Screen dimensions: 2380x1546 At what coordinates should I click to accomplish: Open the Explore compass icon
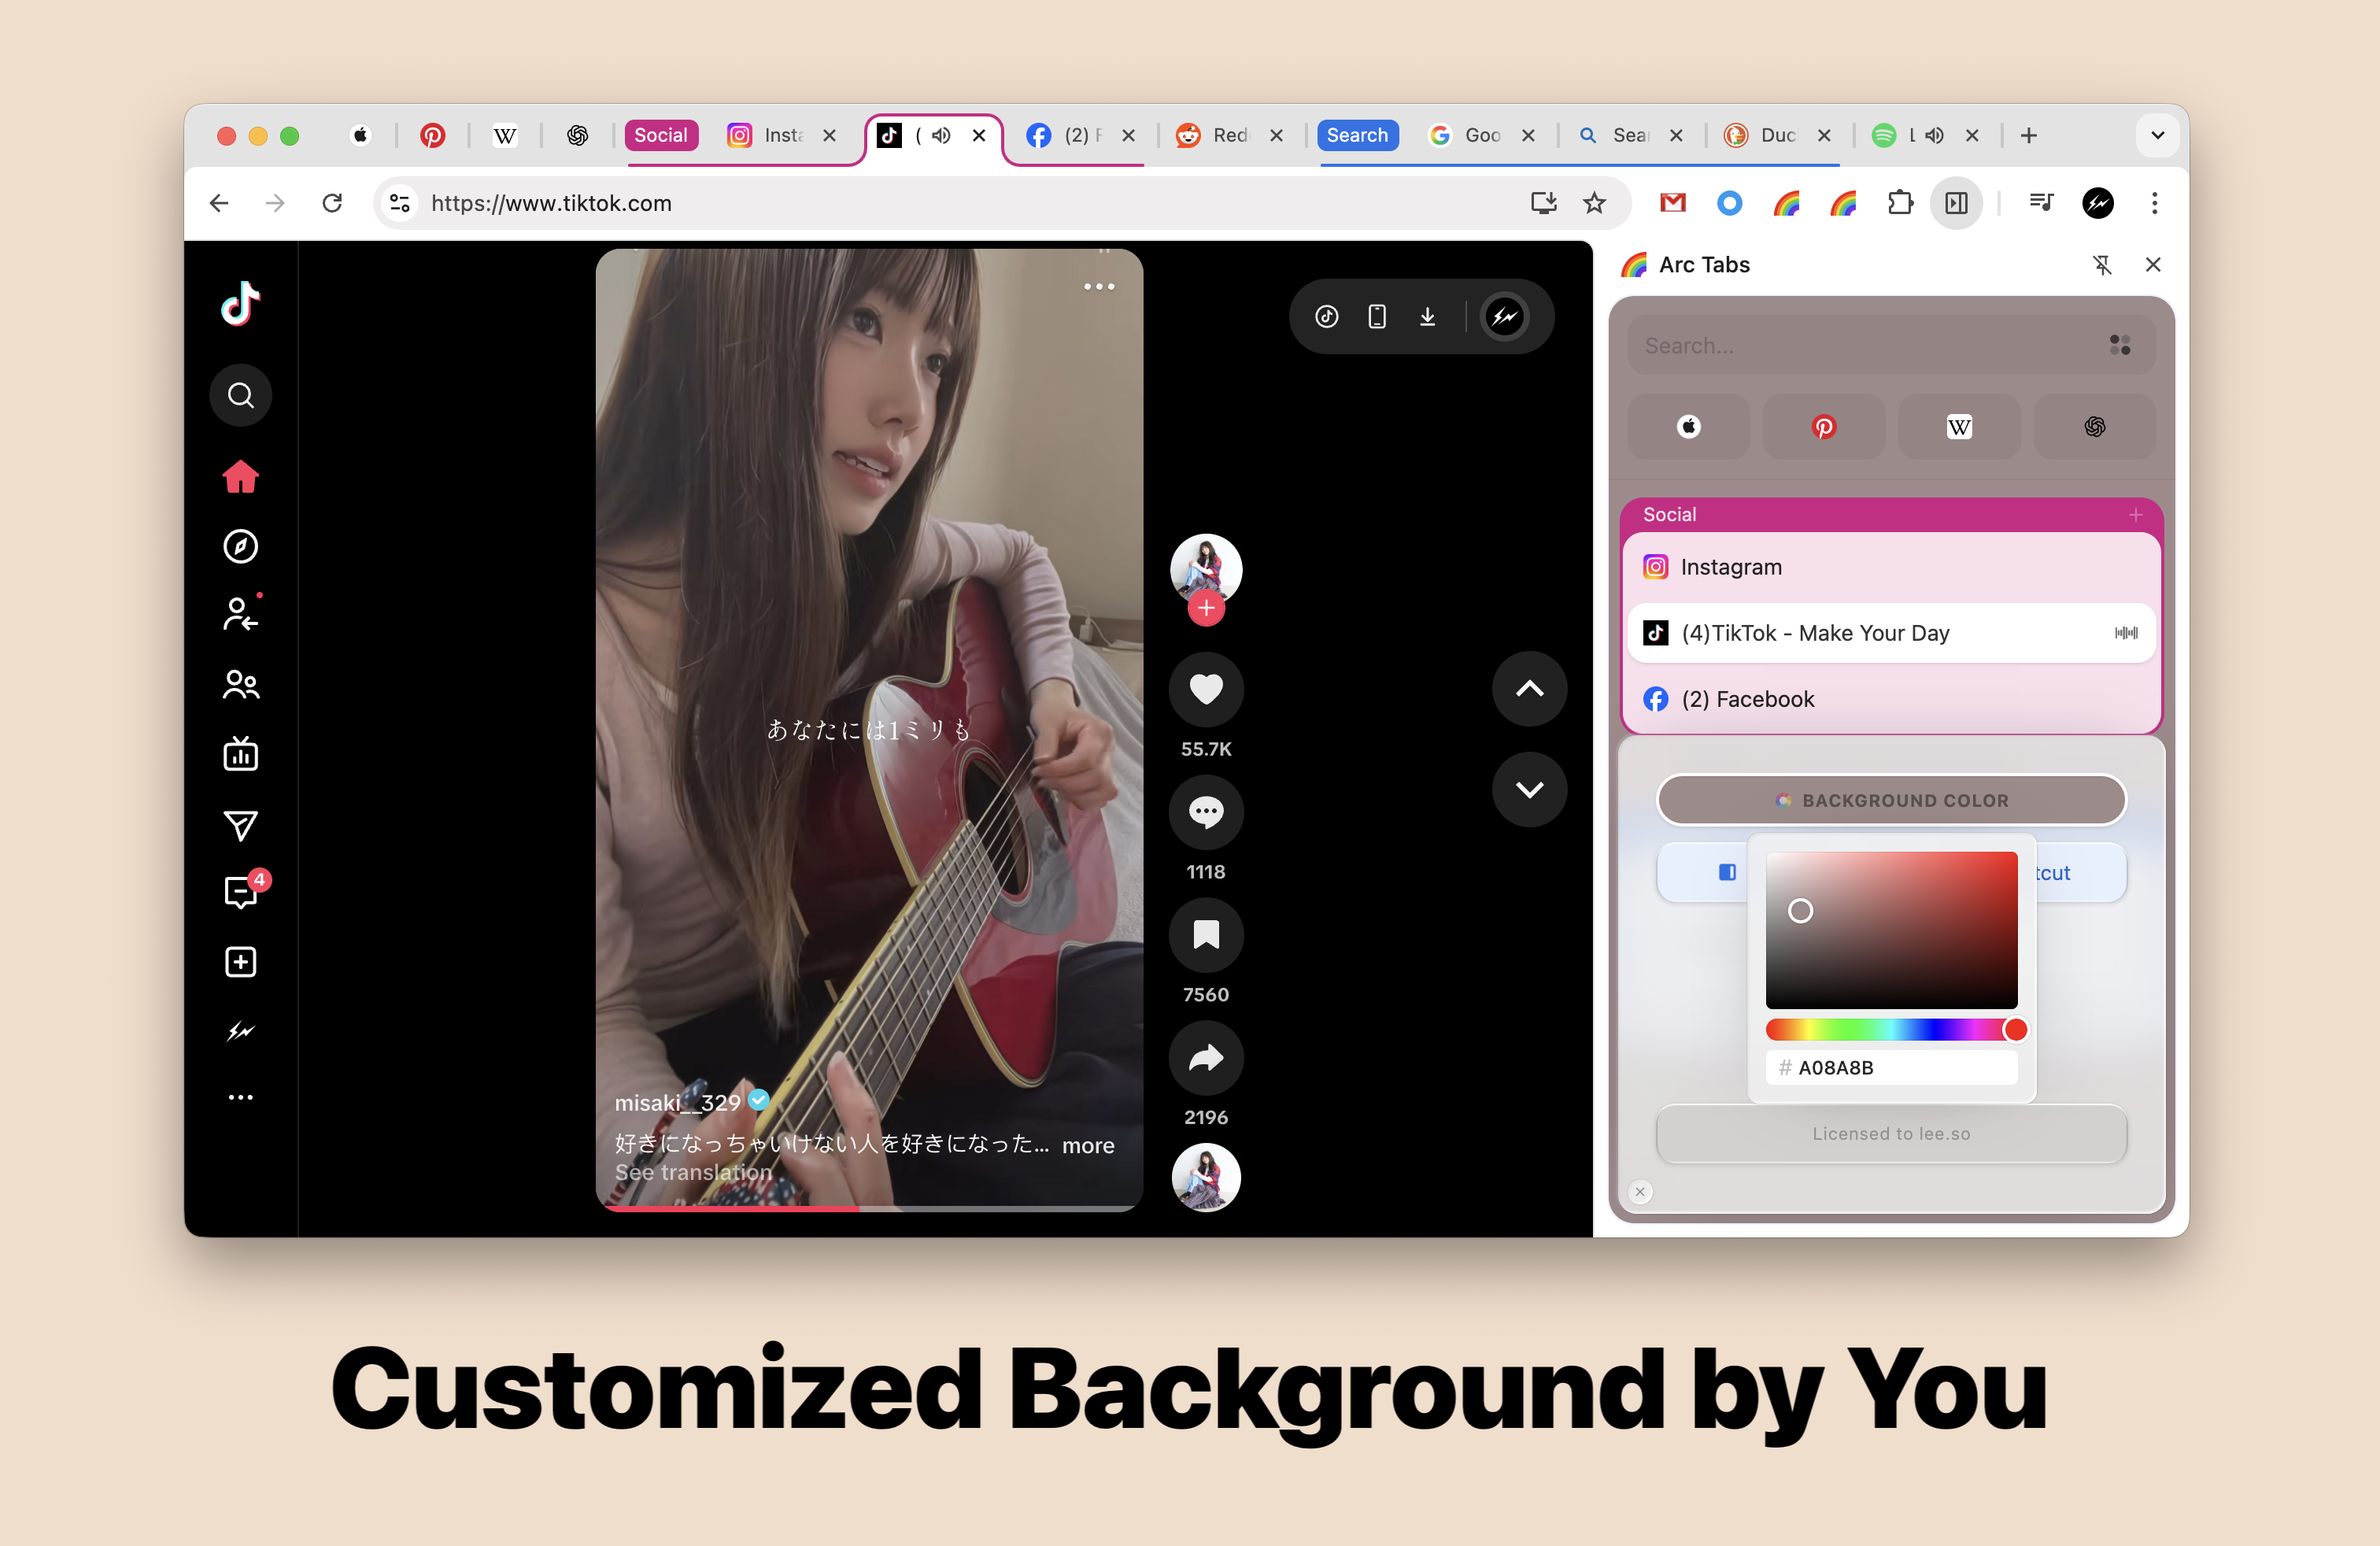[x=240, y=546]
